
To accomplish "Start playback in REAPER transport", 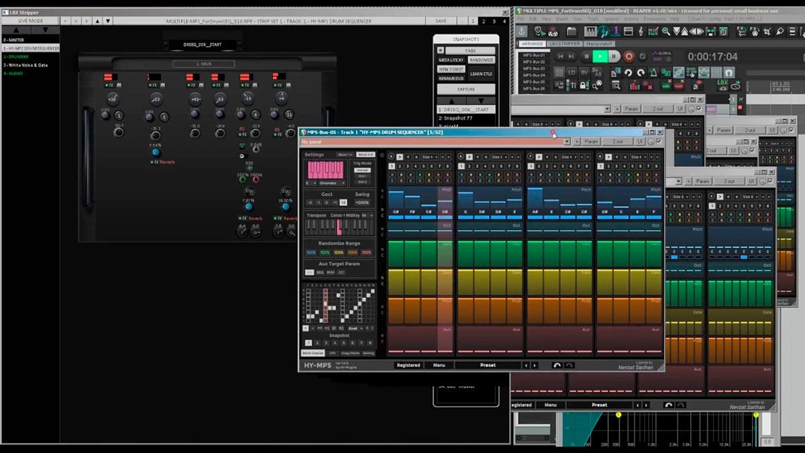I will tap(600, 56).
